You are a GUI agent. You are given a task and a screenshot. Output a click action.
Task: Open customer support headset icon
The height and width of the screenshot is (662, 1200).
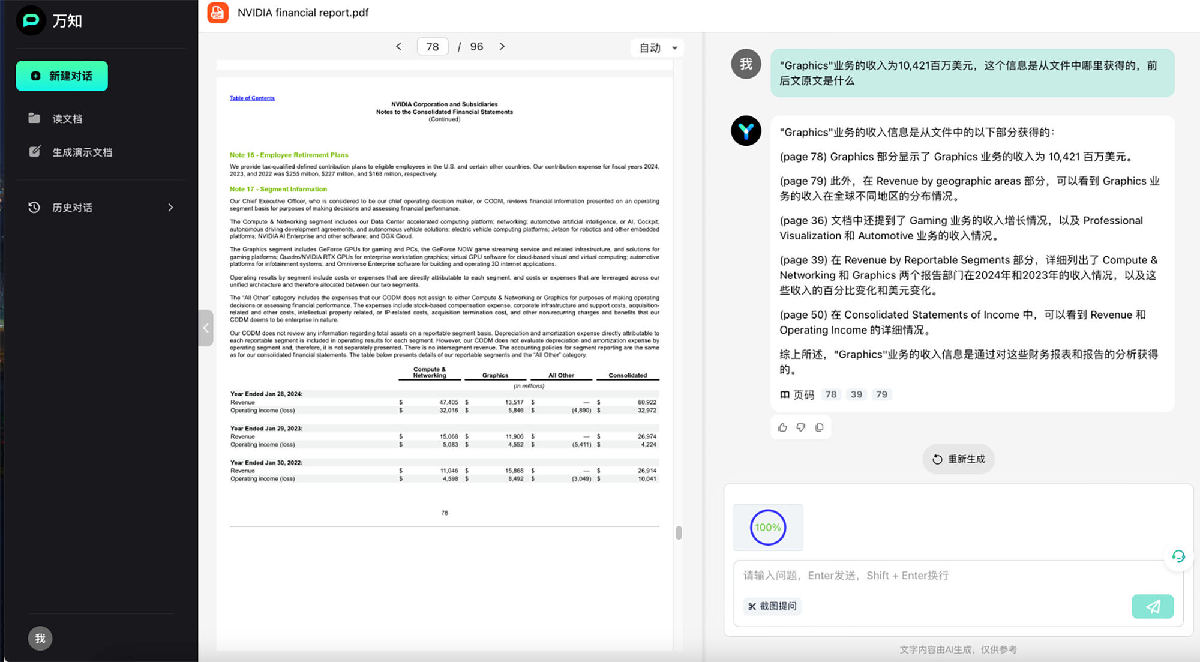(x=1178, y=556)
